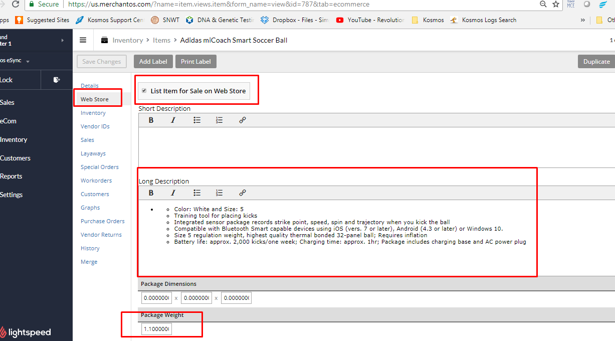Screen dimensions: 615x341
Task: Open the Dropbox bookmark
Action: pyautogui.click(x=295, y=20)
